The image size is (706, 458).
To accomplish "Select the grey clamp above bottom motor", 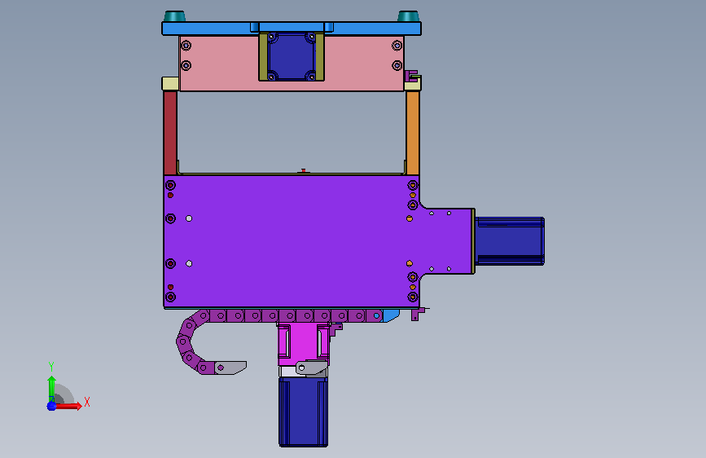I will 312,368.
